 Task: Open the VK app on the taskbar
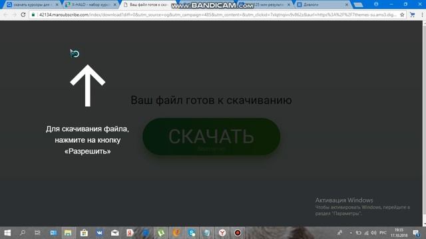(x=99, y=233)
